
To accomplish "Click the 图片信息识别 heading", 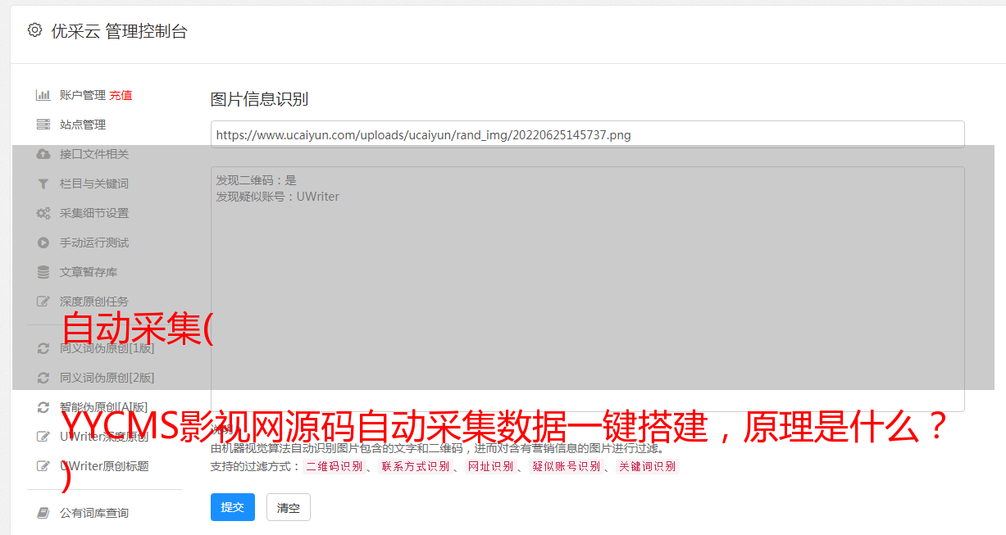I will coord(259,100).
